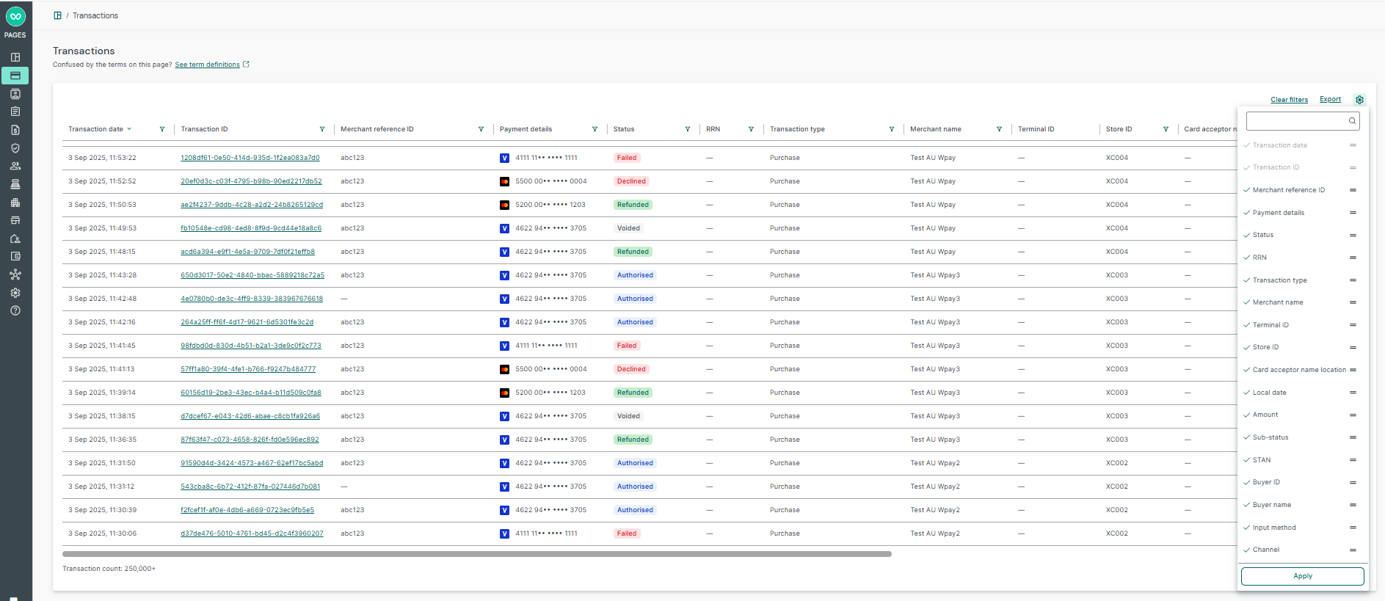Click the Declined badge on 11:41:13 row
The height and width of the screenshot is (601, 1385).
pyautogui.click(x=631, y=369)
